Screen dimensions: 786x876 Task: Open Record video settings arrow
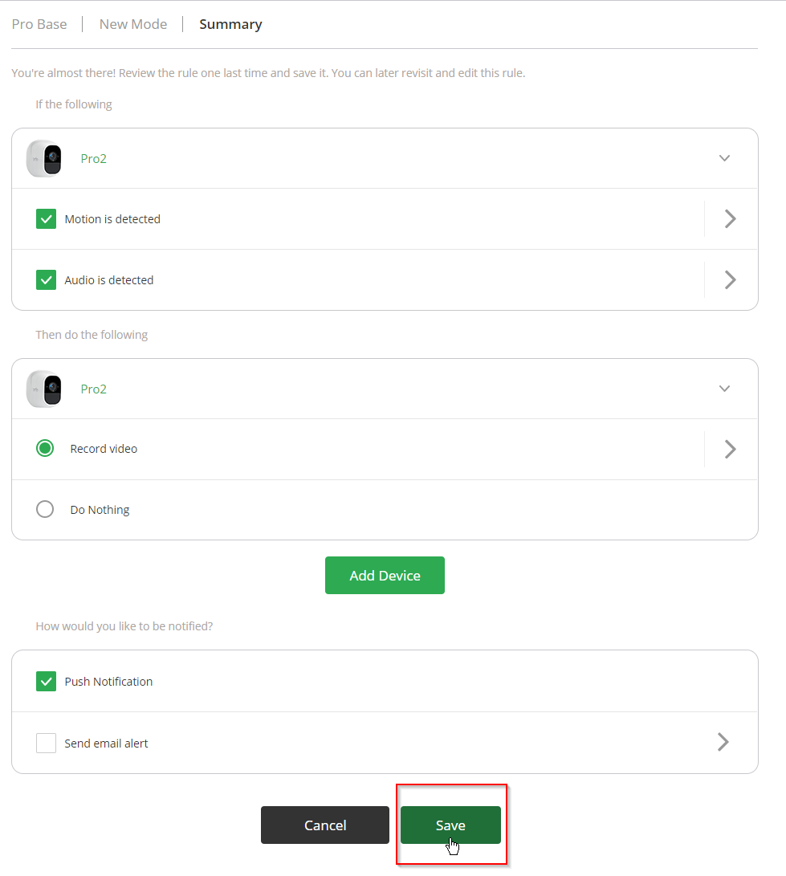coord(730,449)
